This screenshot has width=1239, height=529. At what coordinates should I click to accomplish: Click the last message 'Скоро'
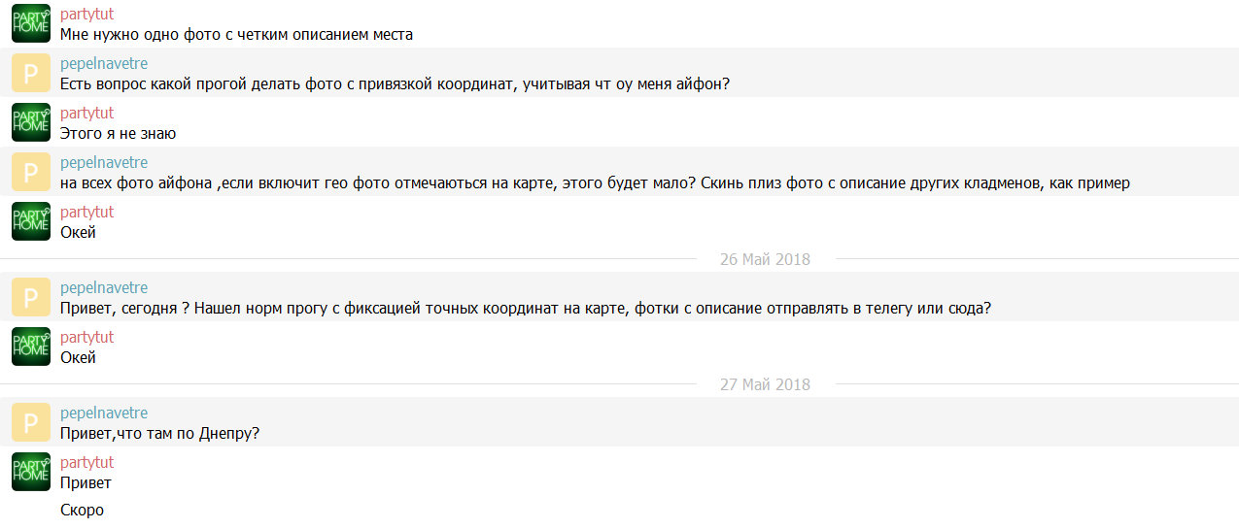tap(82, 511)
